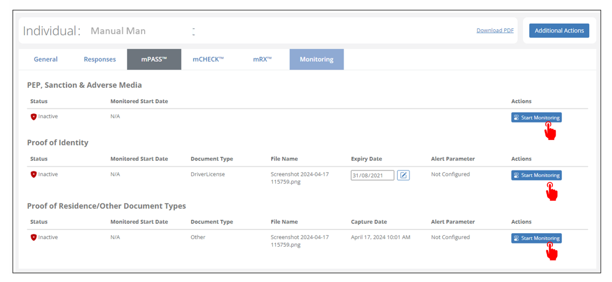Viewport: 612px width, 282px height.
Task: Click the Inactive shield icon in Proof of Identity row
Action: [34, 175]
